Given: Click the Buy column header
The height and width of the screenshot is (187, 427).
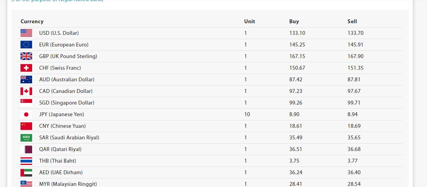Looking at the screenshot, I should [x=294, y=22].
